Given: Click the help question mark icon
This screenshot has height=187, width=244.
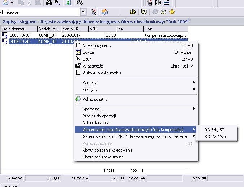Looking at the screenshot, I should 144,12.
